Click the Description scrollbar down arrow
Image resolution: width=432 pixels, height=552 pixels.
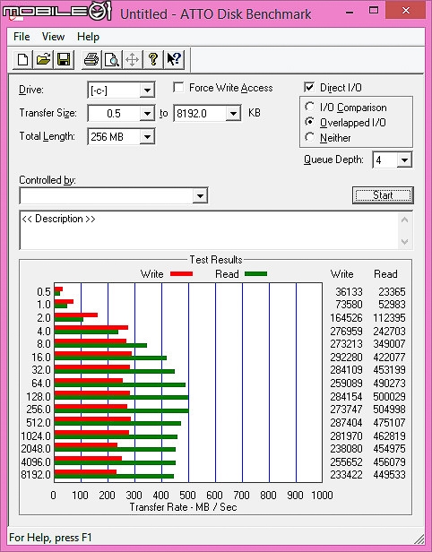[404, 242]
